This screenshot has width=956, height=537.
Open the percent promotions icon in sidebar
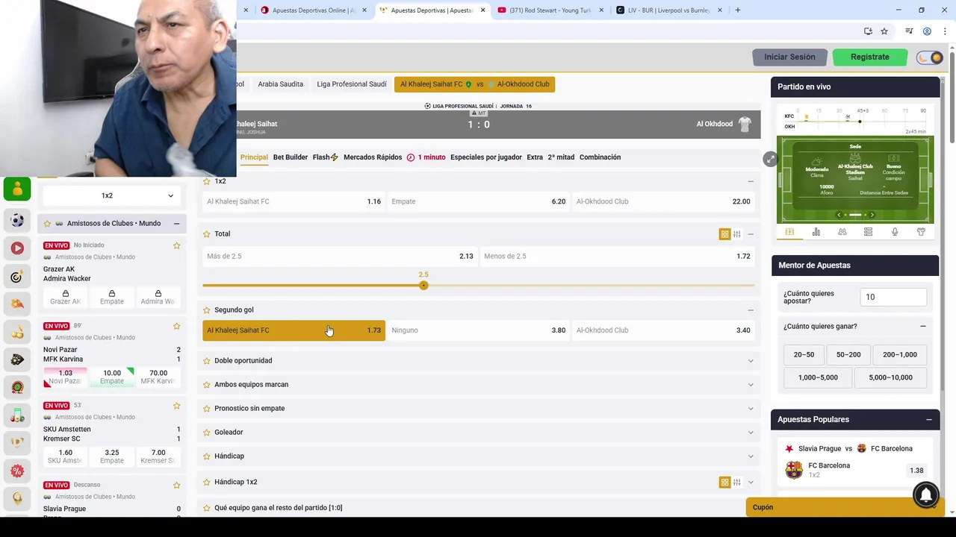point(17,471)
